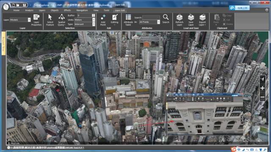Click the Search magnifier button
The width and height of the screenshot is (271, 152).
tap(166, 19)
